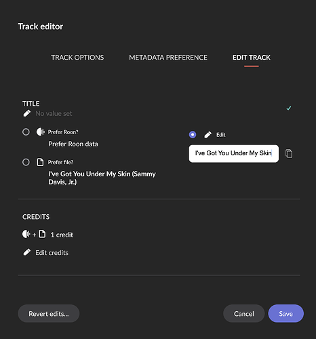The height and width of the screenshot is (339, 316).
Task: Focus the title text input field
Action: point(234,154)
